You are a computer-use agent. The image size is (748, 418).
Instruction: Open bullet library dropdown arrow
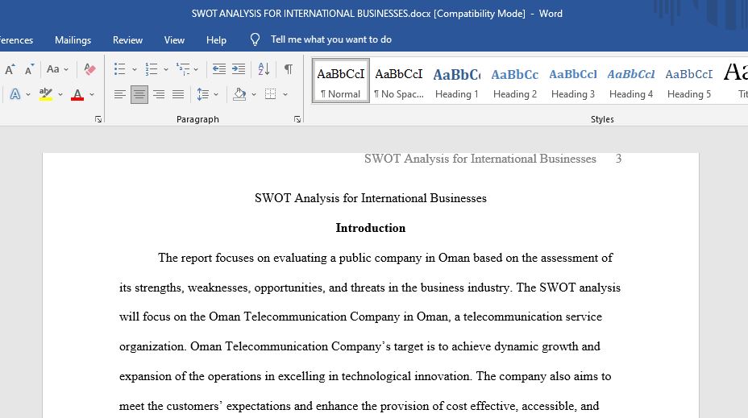(135, 69)
